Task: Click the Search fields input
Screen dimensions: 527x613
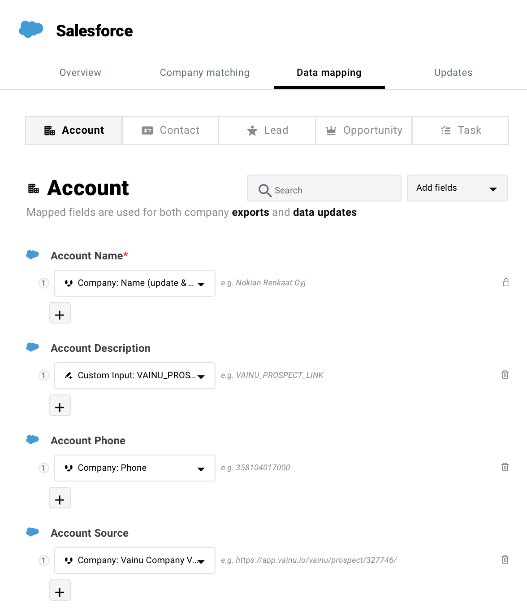Action: [x=324, y=190]
